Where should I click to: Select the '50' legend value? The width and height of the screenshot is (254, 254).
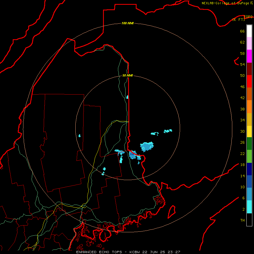pos(242,76)
